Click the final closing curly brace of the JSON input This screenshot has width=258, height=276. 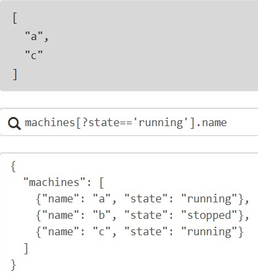coord(13,265)
